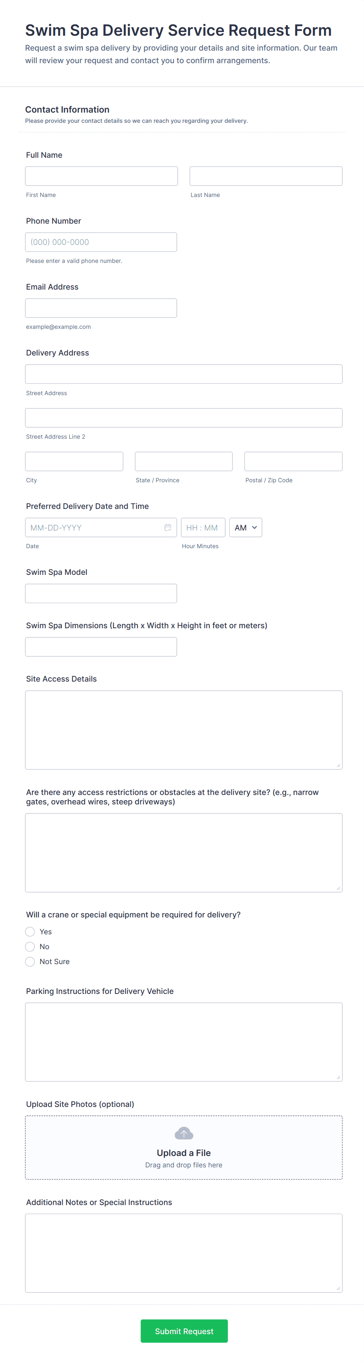The width and height of the screenshot is (364, 1362).
Task: Click the Site Access Details textarea
Action: point(184,729)
